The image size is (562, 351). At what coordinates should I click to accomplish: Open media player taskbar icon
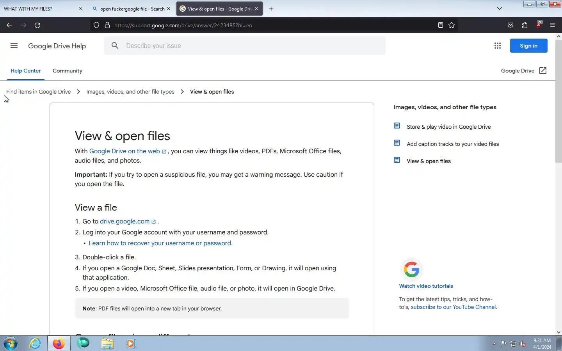131,344
